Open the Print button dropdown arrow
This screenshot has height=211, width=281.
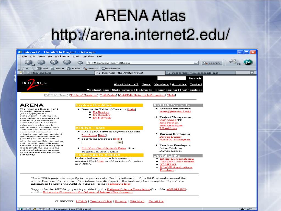[x=238, y=64]
